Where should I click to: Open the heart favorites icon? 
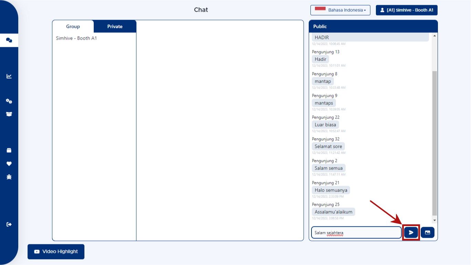9,164
